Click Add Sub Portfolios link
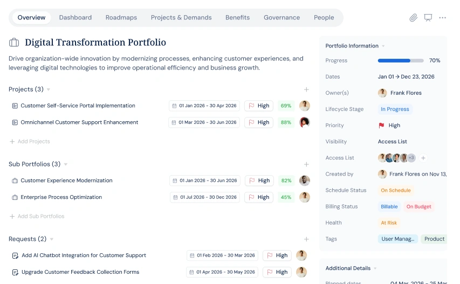This screenshot has width=460, height=284. click(x=37, y=216)
